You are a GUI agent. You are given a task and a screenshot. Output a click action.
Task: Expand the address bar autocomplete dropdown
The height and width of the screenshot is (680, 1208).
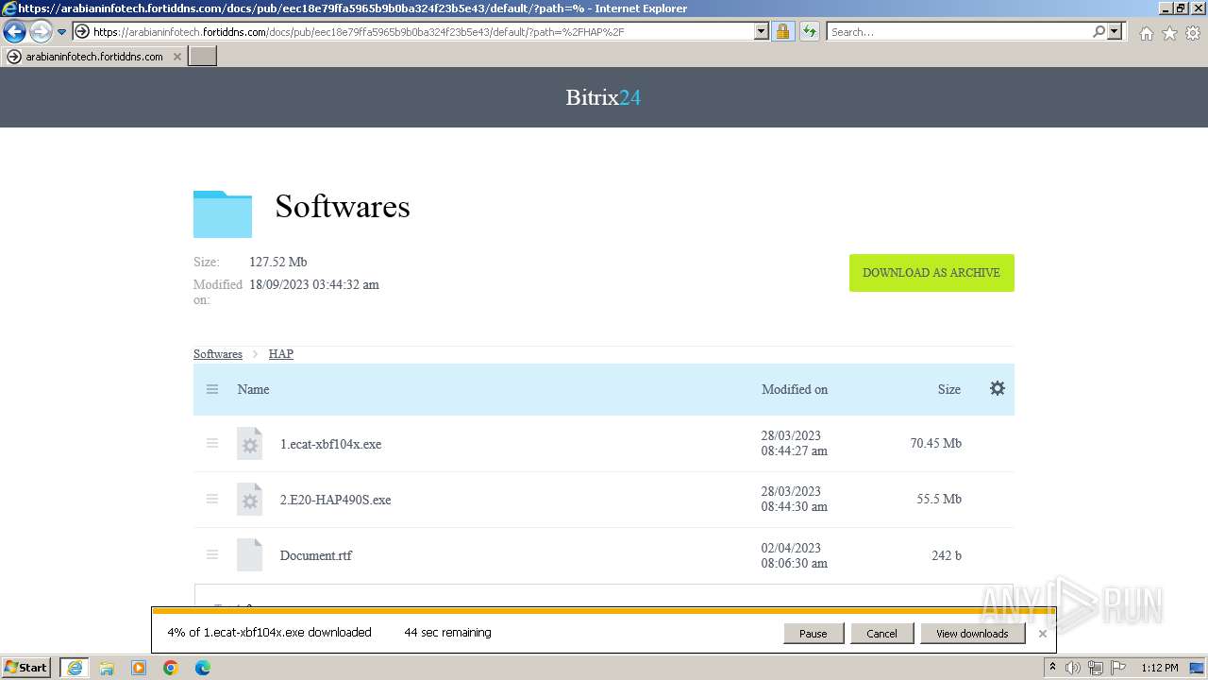point(762,32)
